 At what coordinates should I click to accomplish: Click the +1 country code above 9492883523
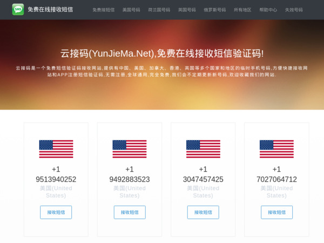130,169
